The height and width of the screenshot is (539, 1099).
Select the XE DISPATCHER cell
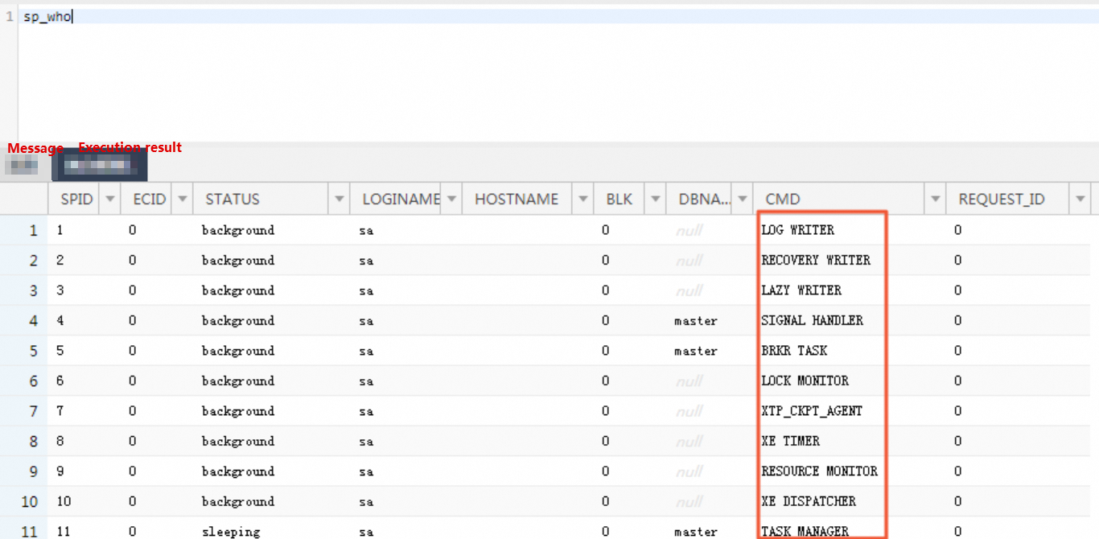coord(850,501)
